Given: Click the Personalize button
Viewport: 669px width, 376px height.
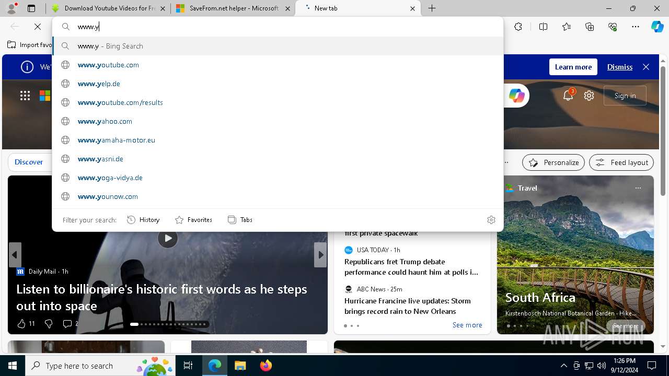Looking at the screenshot, I should [x=553, y=162].
